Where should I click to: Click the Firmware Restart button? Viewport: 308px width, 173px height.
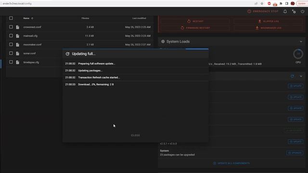(x=195, y=28)
